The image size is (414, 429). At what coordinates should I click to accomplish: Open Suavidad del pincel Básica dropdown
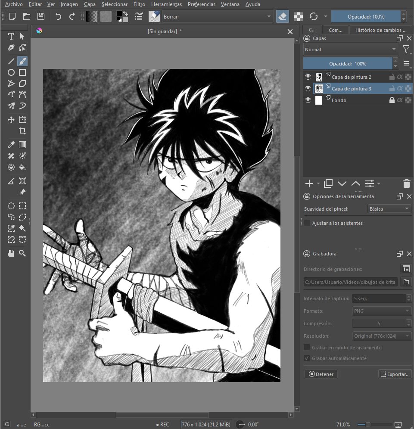click(389, 209)
